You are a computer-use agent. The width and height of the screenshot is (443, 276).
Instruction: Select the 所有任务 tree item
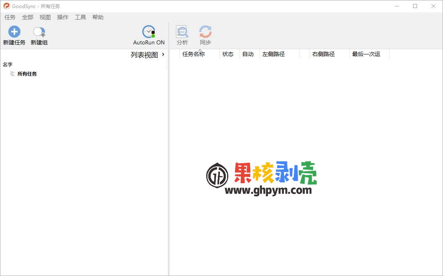tap(27, 74)
